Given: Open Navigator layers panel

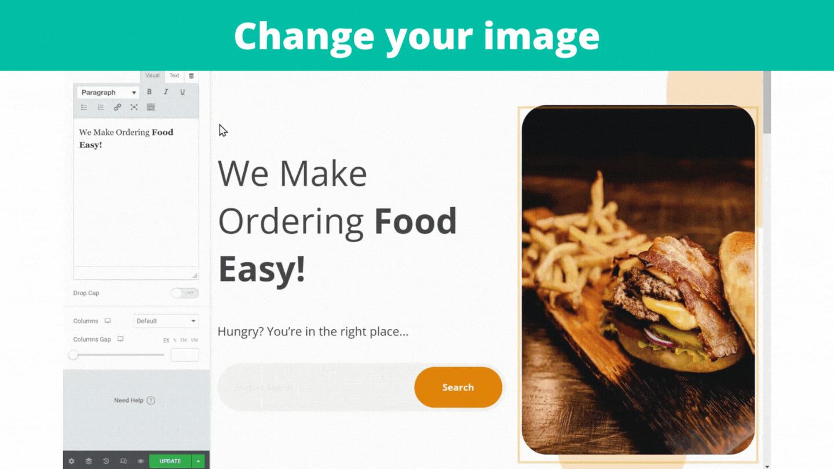Looking at the screenshot, I should click(x=89, y=461).
